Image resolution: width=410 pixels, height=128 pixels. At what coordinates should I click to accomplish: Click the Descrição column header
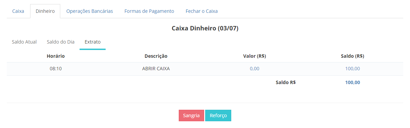coord(156,56)
